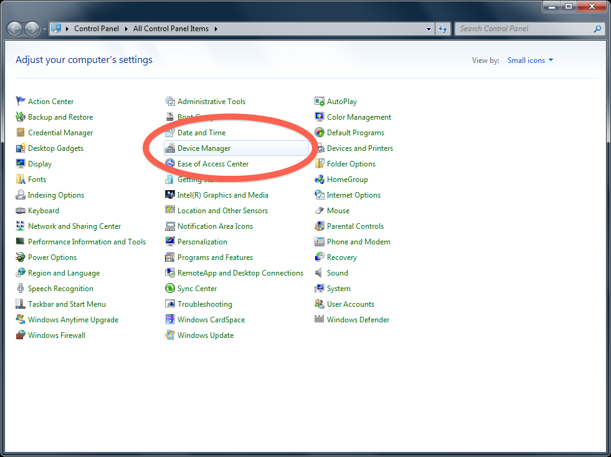Open User Accounts
The width and height of the screenshot is (611, 457).
(350, 304)
